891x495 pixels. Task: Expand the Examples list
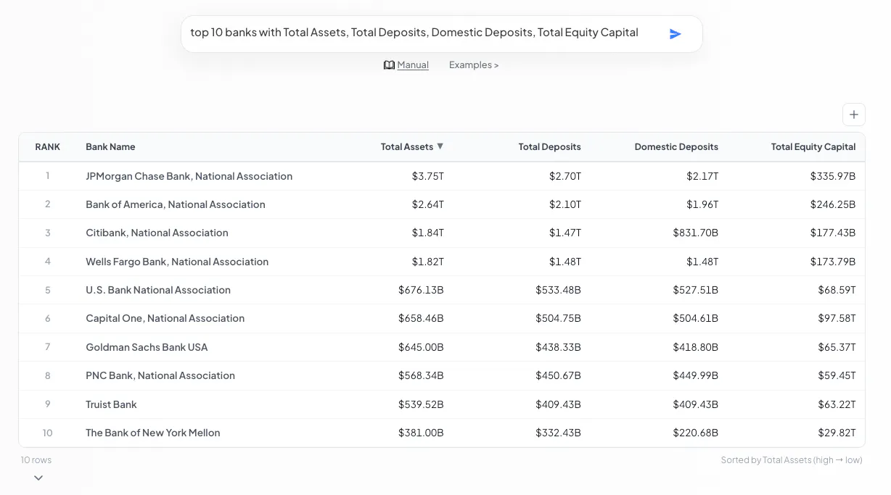coord(474,65)
